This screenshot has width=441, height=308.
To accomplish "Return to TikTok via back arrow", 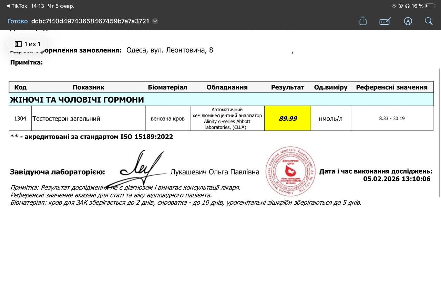I will coord(8,6).
